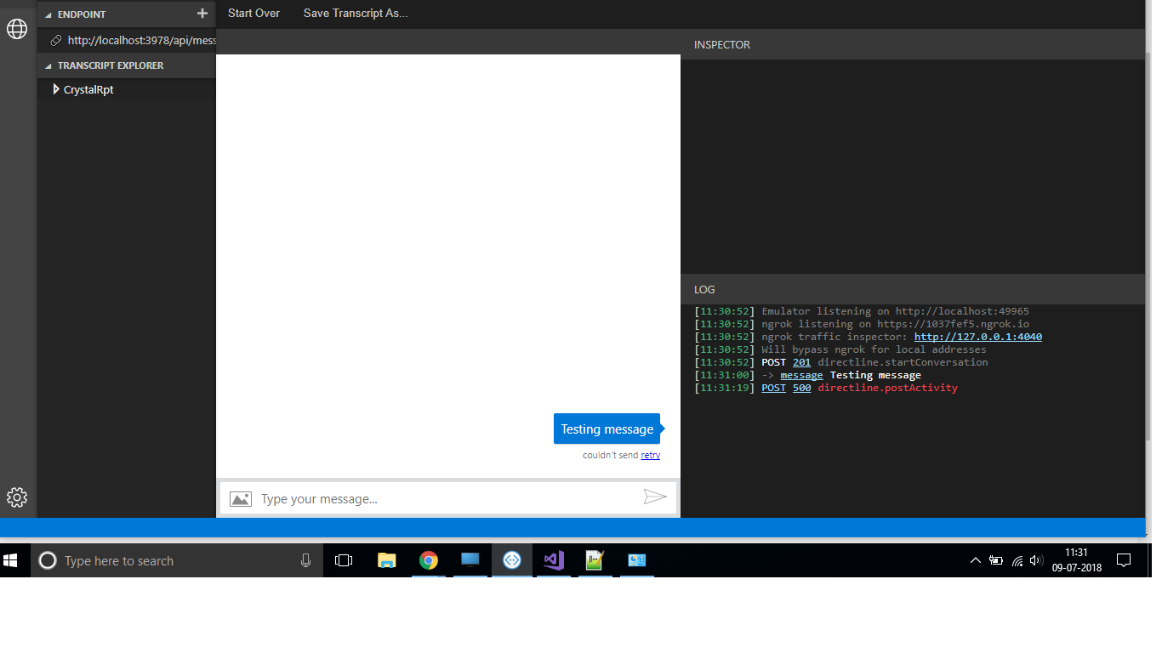Select the Endpoint globe icon in sidebar
The height and width of the screenshot is (653, 1162).
pyautogui.click(x=17, y=28)
